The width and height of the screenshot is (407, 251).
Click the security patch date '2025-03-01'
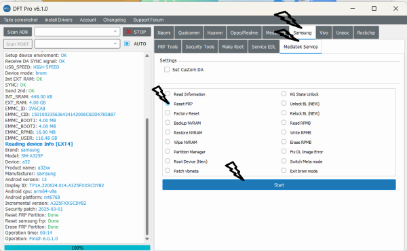[x=51, y=209]
